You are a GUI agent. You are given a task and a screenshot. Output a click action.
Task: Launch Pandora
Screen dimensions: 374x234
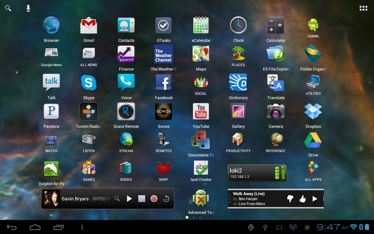point(51,111)
